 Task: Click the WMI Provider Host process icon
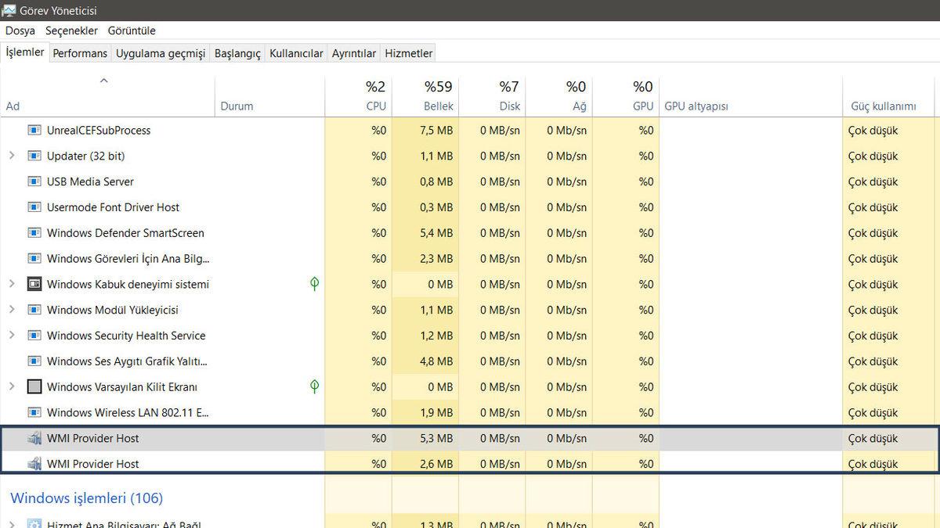(x=34, y=438)
